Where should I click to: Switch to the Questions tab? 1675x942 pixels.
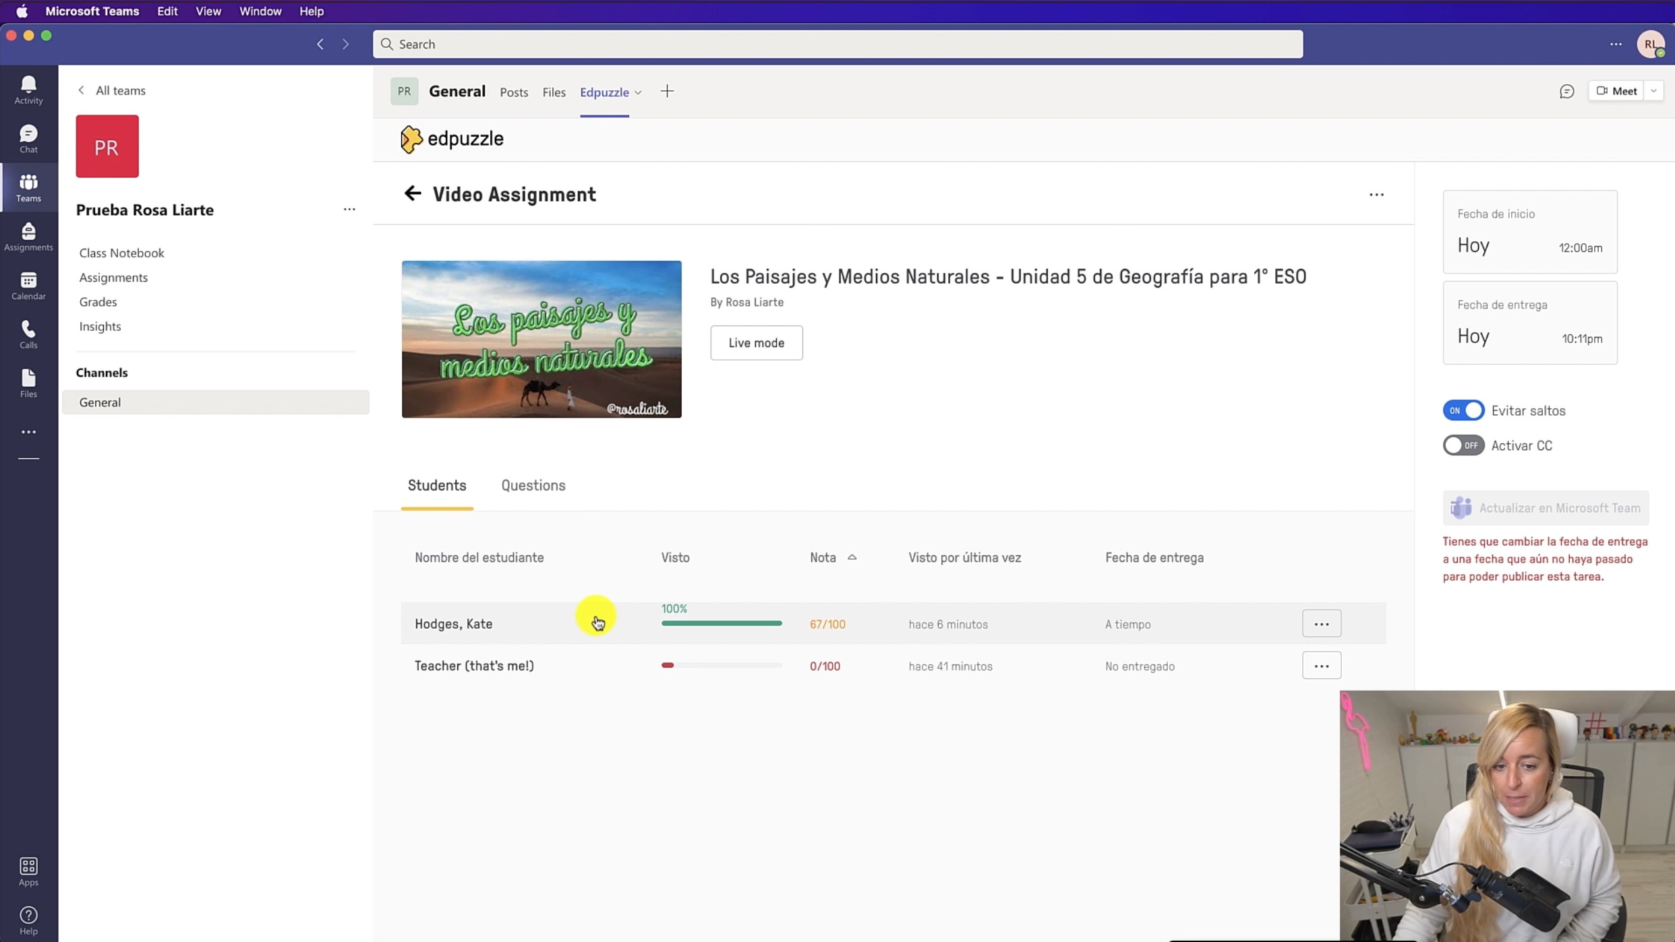click(x=533, y=485)
